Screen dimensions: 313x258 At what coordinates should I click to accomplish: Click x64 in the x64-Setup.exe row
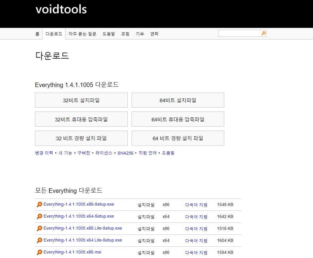[x=166, y=217]
